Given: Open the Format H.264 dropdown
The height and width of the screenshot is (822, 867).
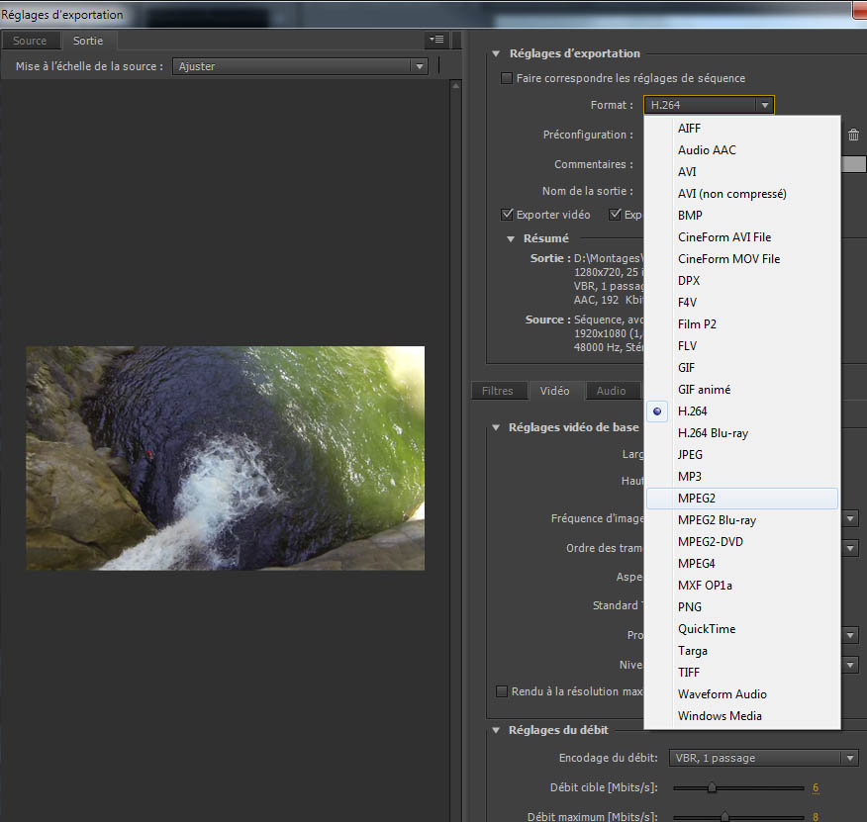Looking at the screenshot, I should [708, 105].
